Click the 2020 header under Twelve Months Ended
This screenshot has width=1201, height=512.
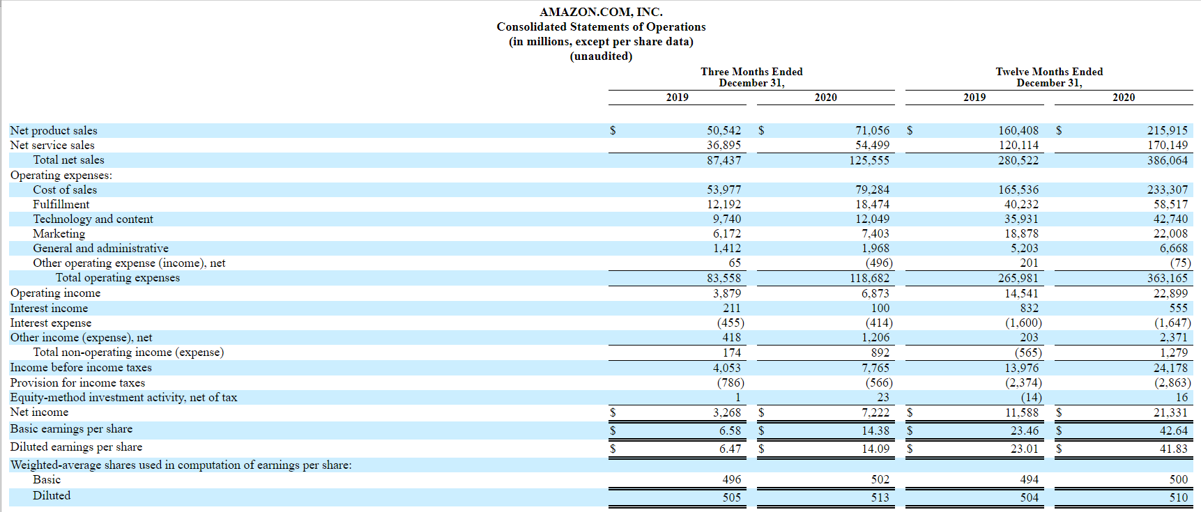(1123, 98)
